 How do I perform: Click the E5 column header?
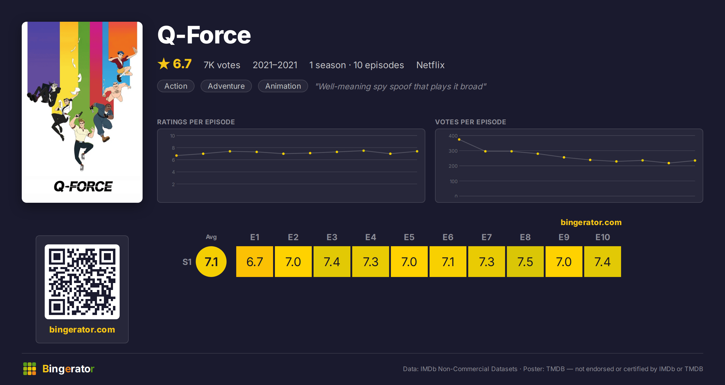pos(409,237)
